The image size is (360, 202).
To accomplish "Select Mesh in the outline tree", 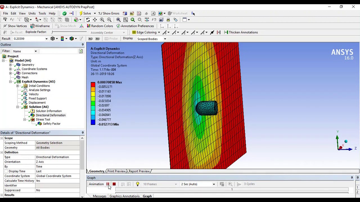I will [x=25, y=77].
